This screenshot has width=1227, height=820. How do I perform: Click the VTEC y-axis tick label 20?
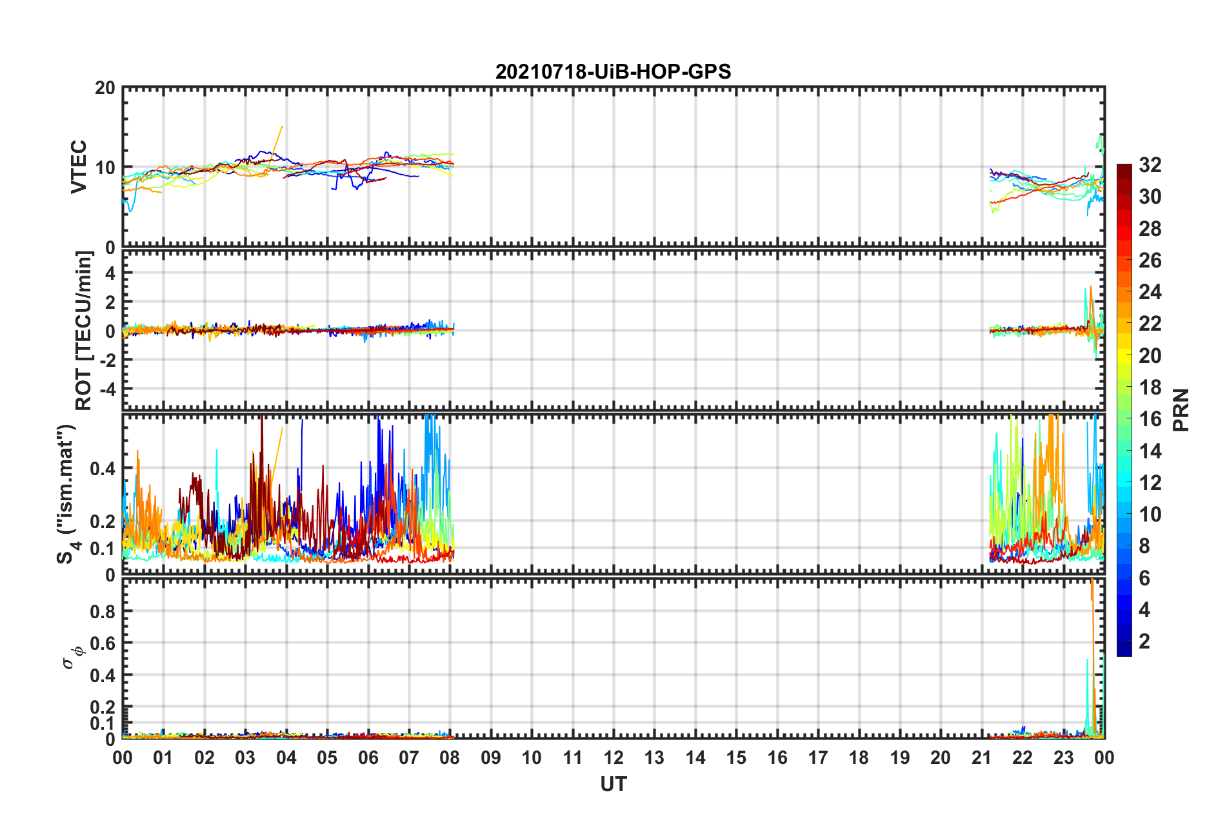coord(105,88)
